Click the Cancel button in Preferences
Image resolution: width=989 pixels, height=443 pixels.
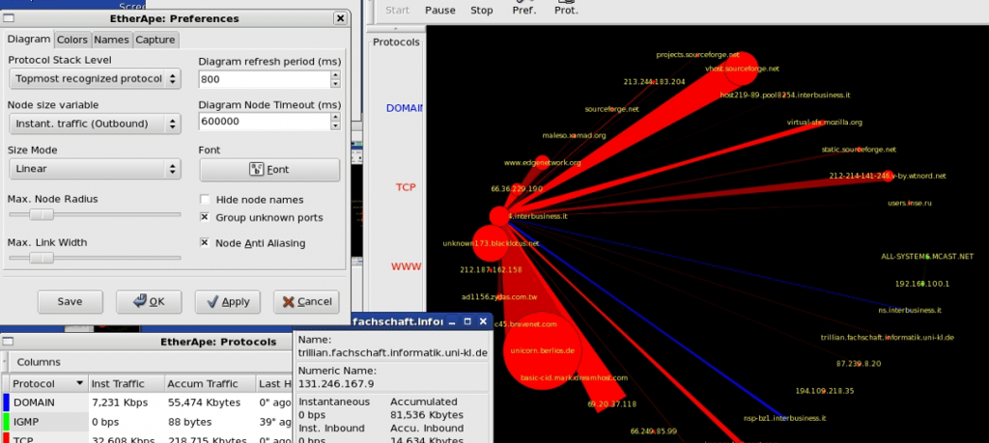coord(306,301)
